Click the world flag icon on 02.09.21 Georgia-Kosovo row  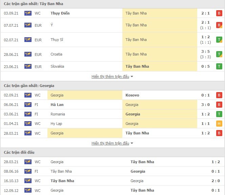click(x=28, y=95)
